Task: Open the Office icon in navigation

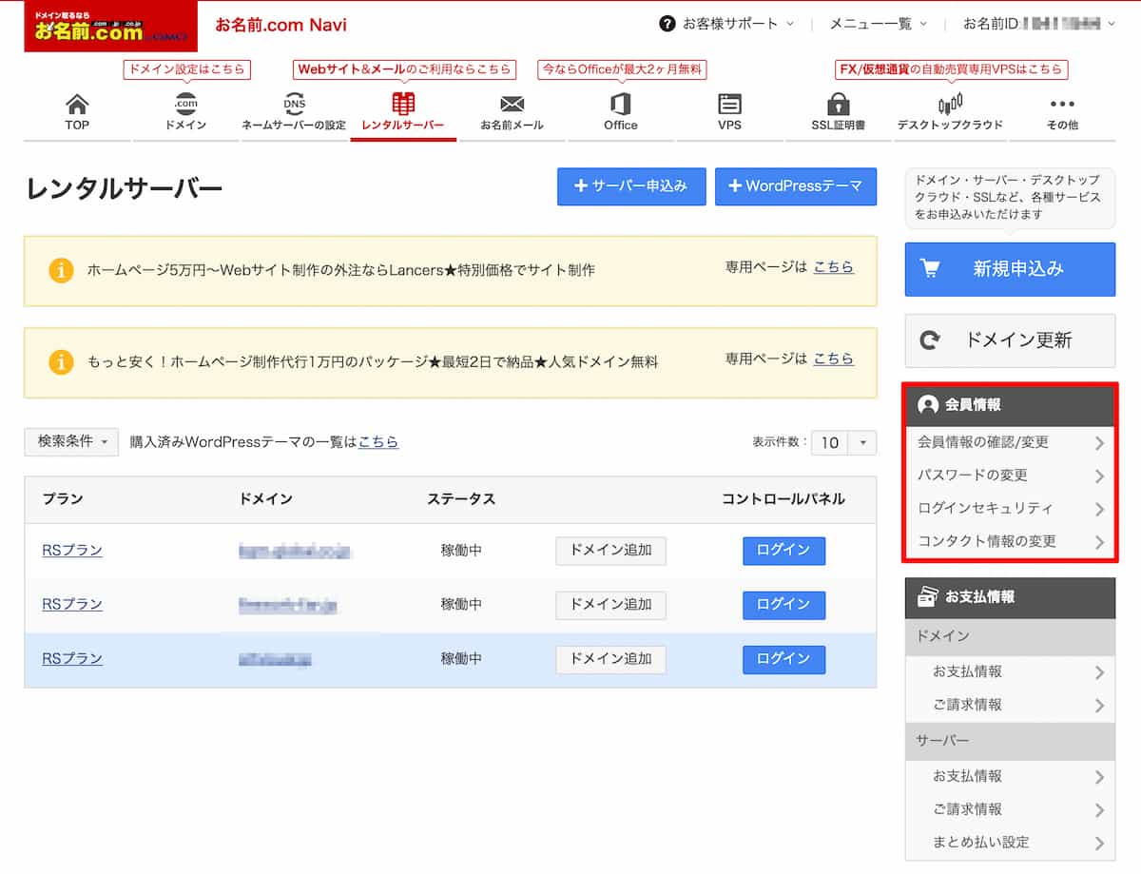Action: (620, 105)
